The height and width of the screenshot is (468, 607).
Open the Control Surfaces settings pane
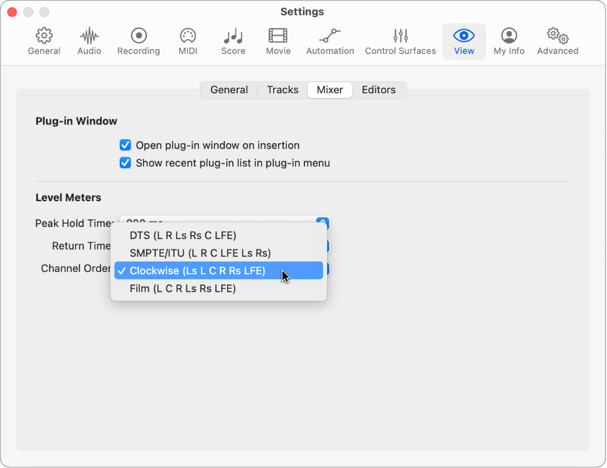click(x=400, y=41)
